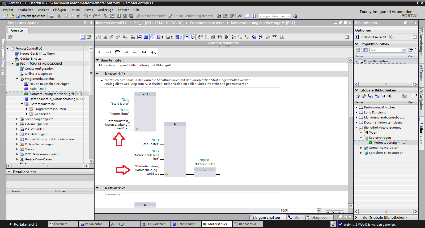Collapse the Netzwerk 1 section

(x=97, y=74)
